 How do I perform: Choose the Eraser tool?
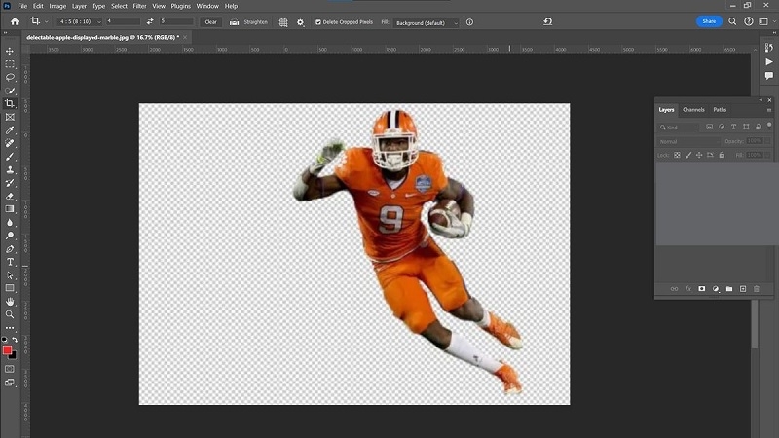[10, 197]
